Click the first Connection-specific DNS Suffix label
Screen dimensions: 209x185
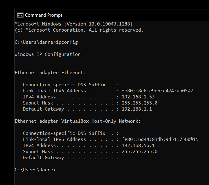(x=64, y=85)
